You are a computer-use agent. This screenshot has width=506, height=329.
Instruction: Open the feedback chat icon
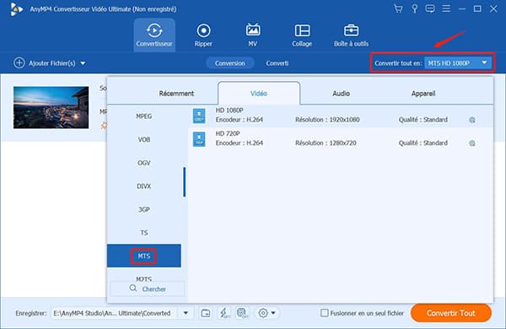point(430,8)
